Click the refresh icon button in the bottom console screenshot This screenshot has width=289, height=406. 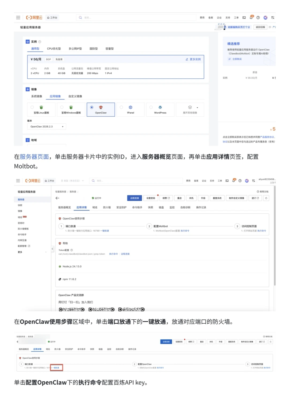[x=271, y=342]
